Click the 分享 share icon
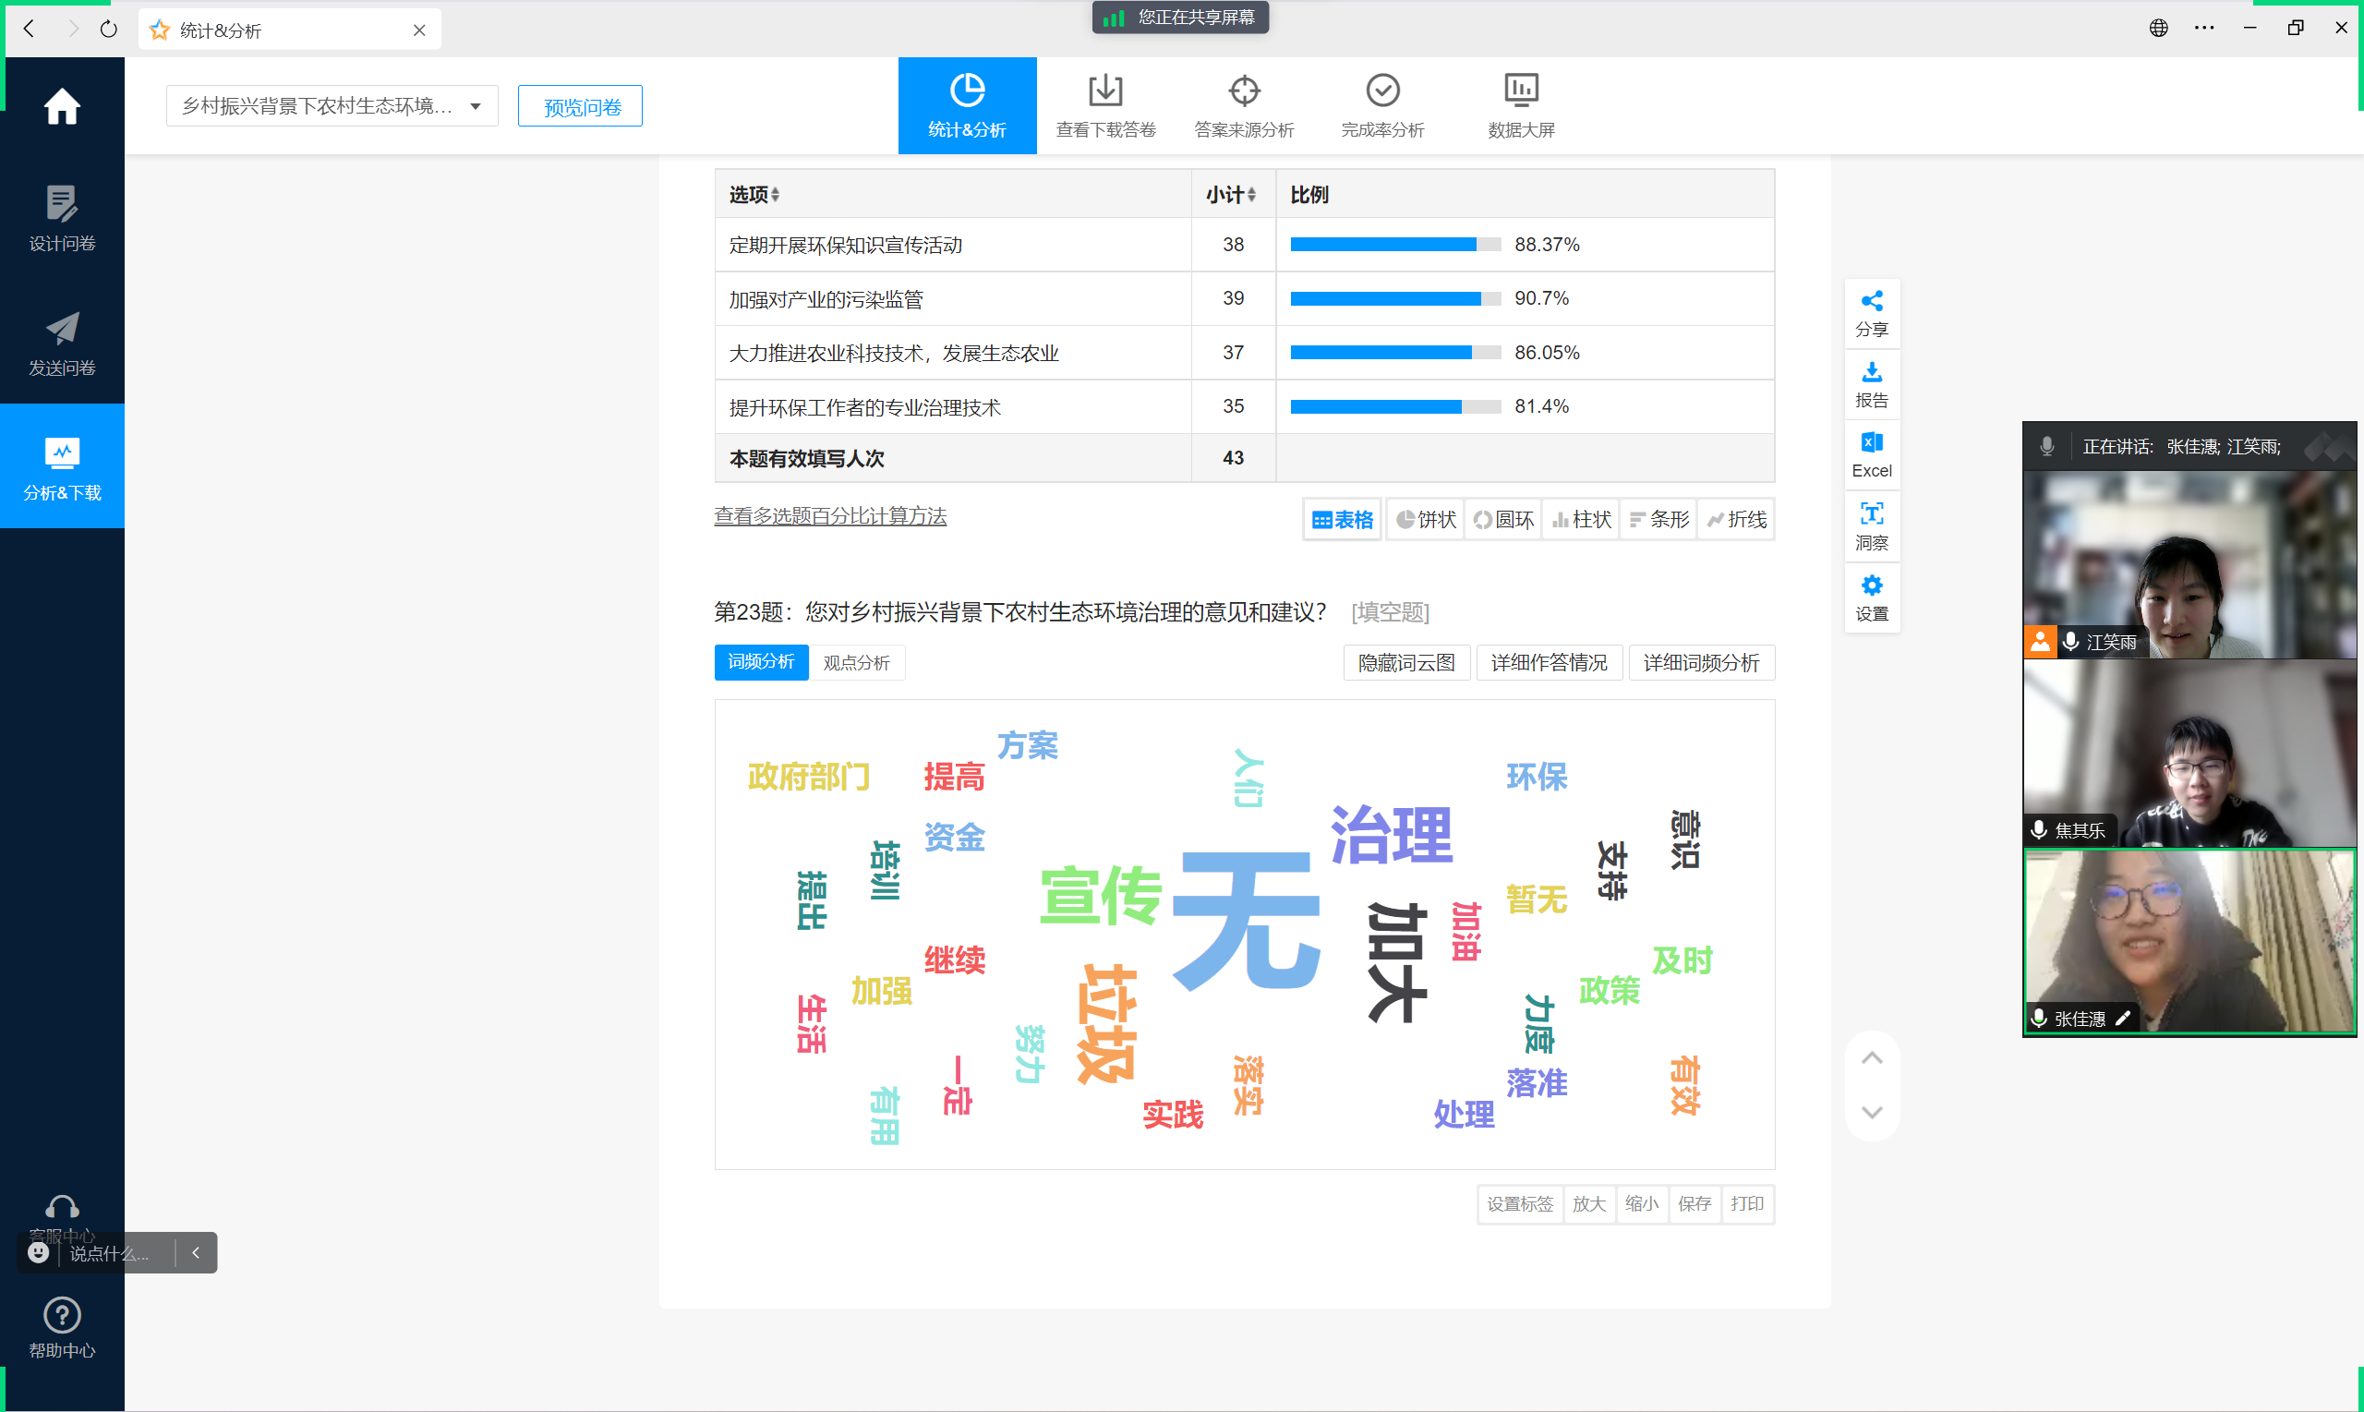The image size is (2364, 1412). tap(1870, 302)
